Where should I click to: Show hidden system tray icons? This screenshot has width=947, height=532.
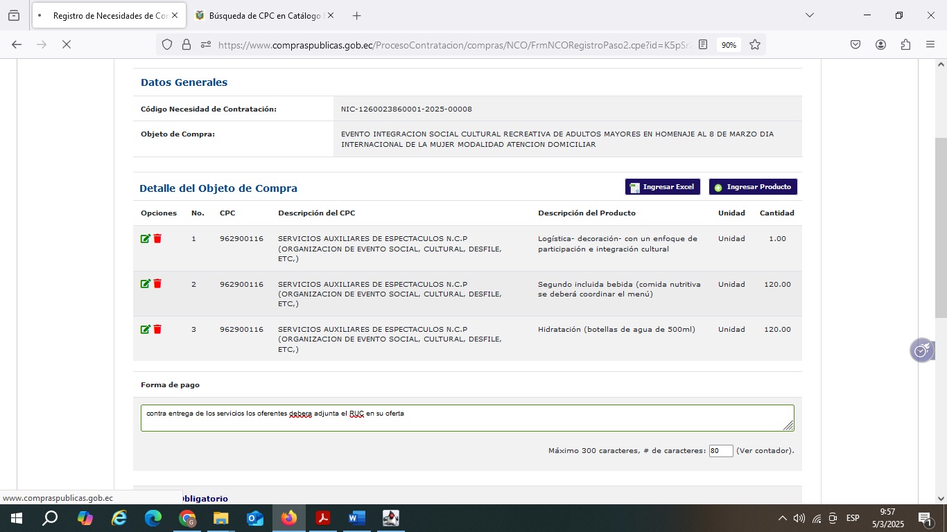(x=782, y=518)
